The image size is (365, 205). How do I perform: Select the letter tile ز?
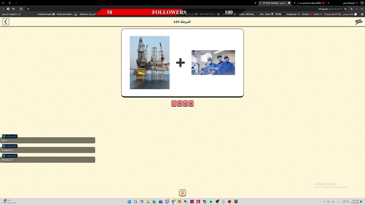point(174,104)
